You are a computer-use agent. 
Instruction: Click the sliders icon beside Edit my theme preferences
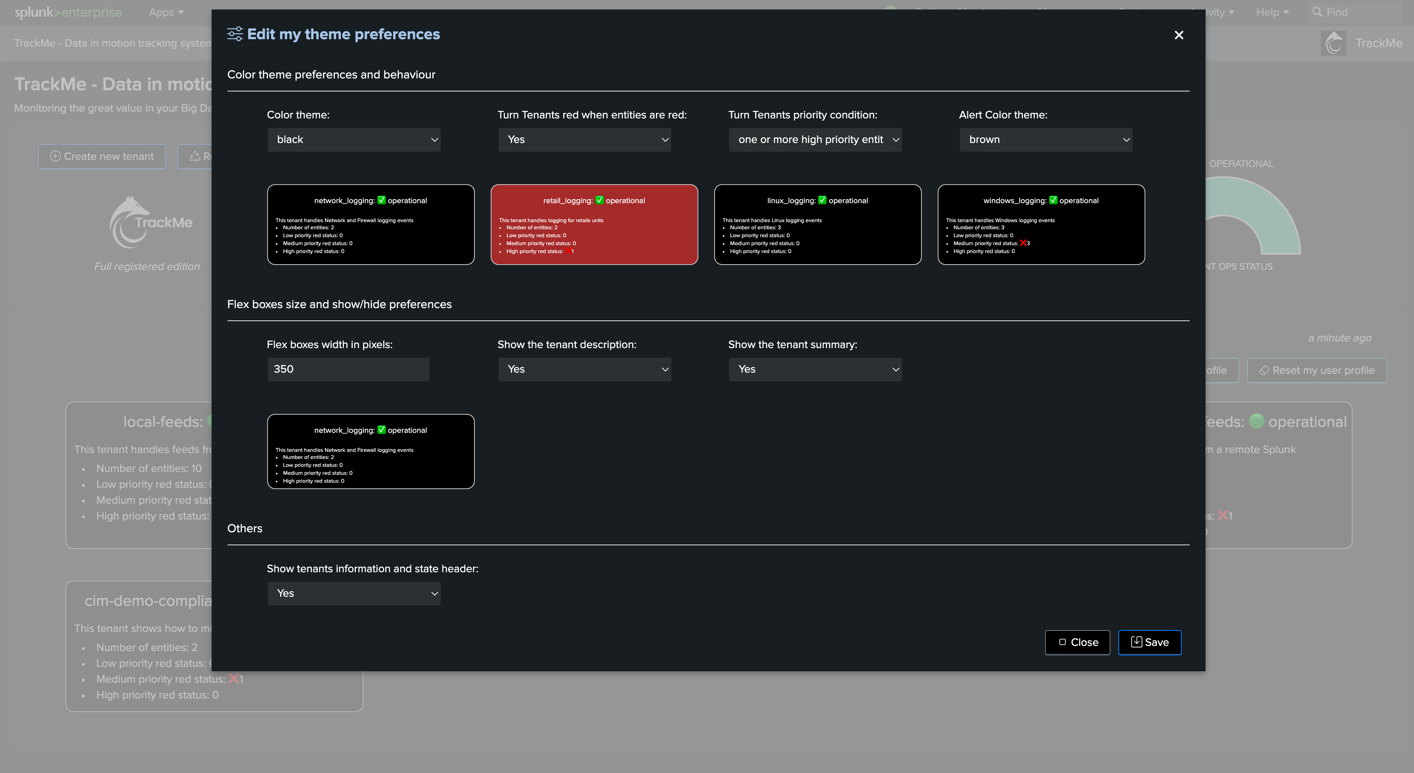235,34
